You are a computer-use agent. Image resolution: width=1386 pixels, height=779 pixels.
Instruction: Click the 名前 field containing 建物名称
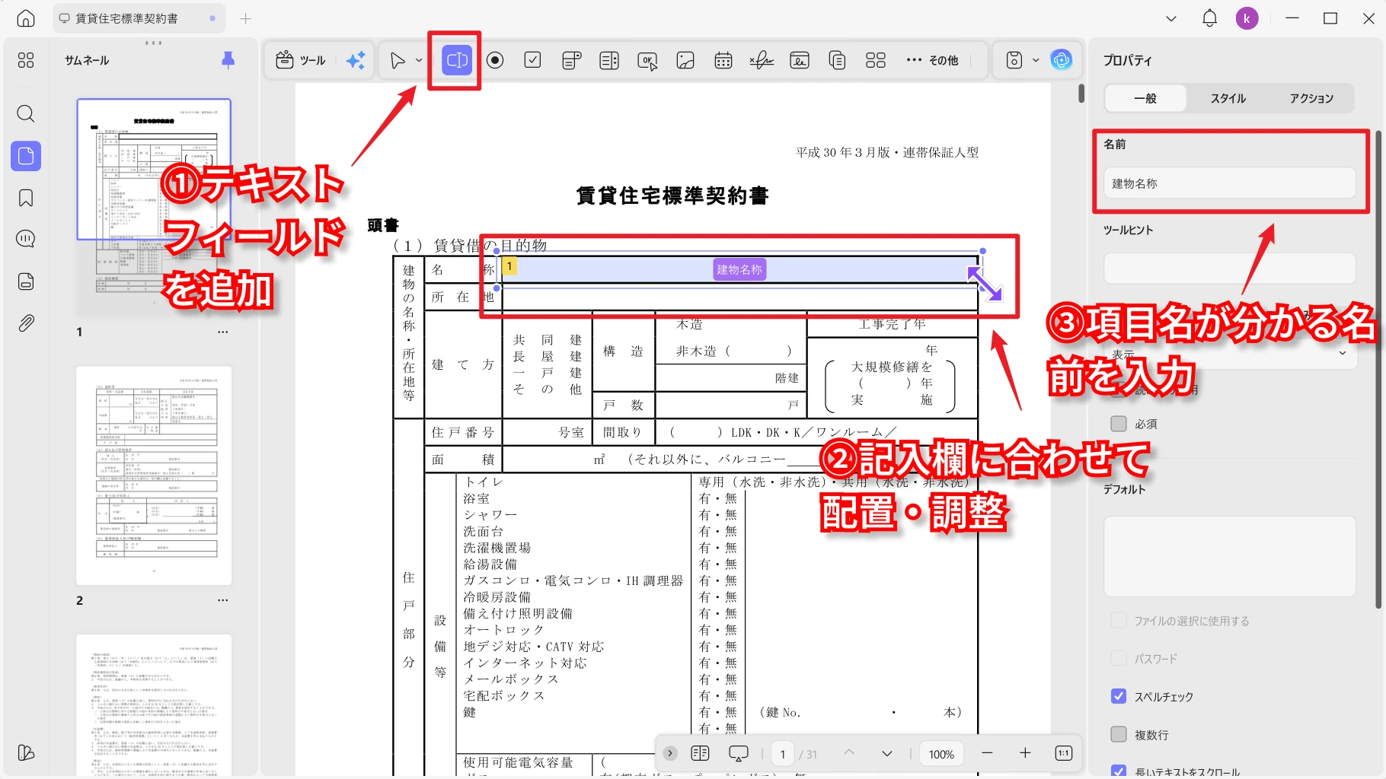click(x=1229, y=183)
